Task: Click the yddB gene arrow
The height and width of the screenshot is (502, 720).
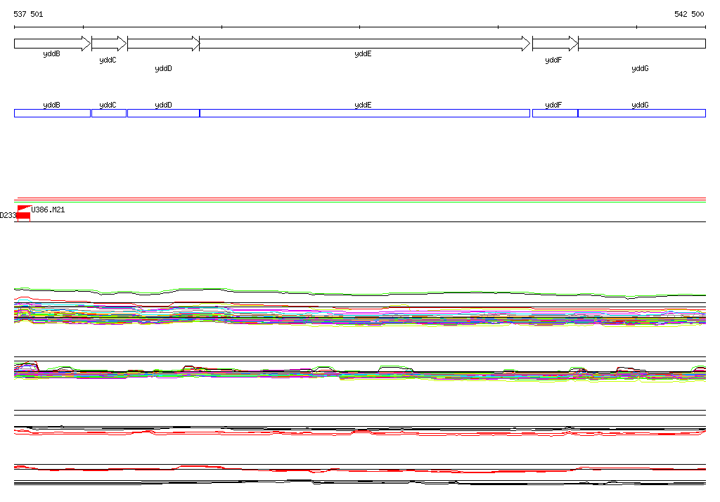Action: click(52, 44)
